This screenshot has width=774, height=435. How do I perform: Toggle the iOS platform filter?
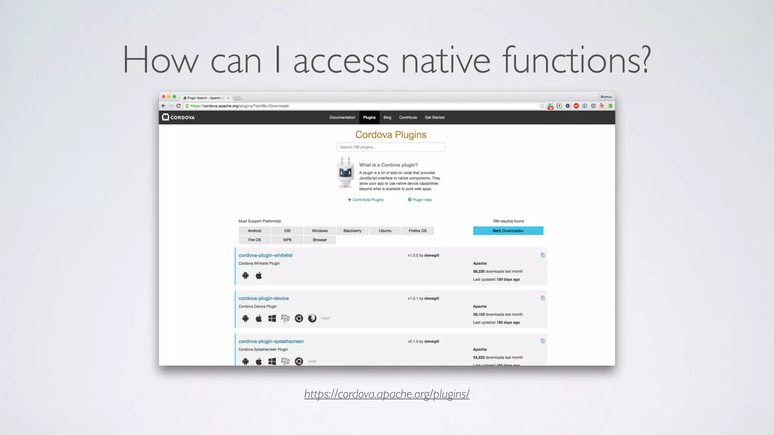point(287,231)
